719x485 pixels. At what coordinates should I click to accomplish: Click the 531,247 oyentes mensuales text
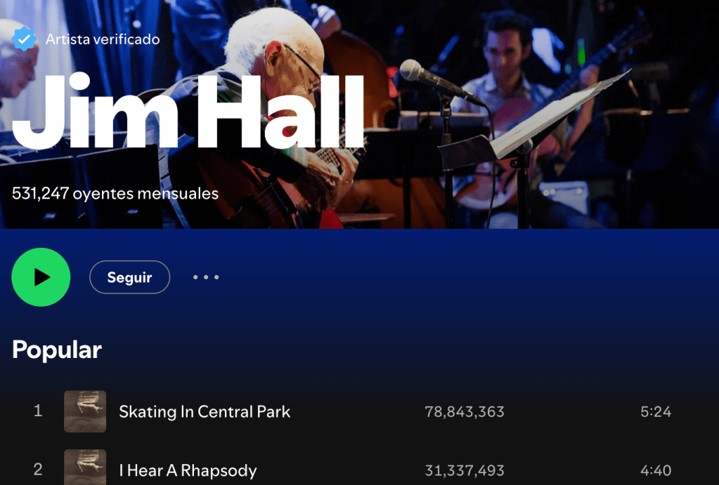115,193
